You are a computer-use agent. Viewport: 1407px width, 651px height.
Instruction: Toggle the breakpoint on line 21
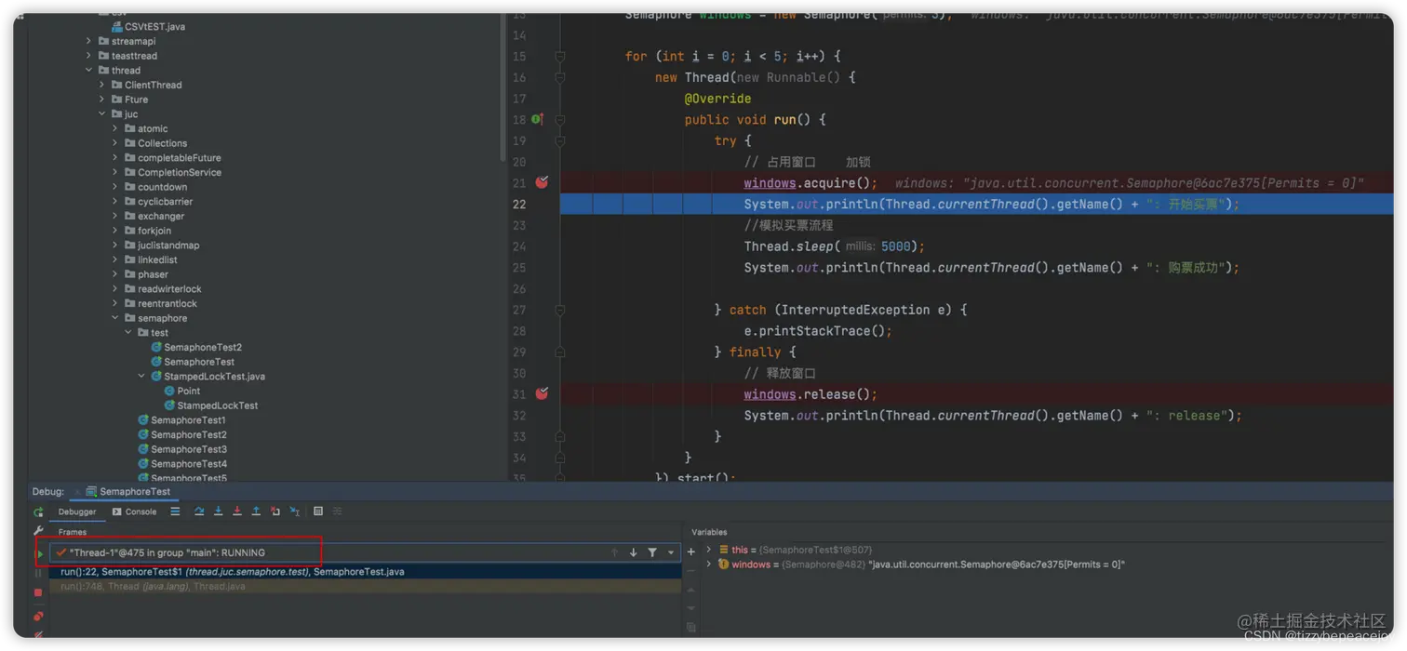(542, 182)
